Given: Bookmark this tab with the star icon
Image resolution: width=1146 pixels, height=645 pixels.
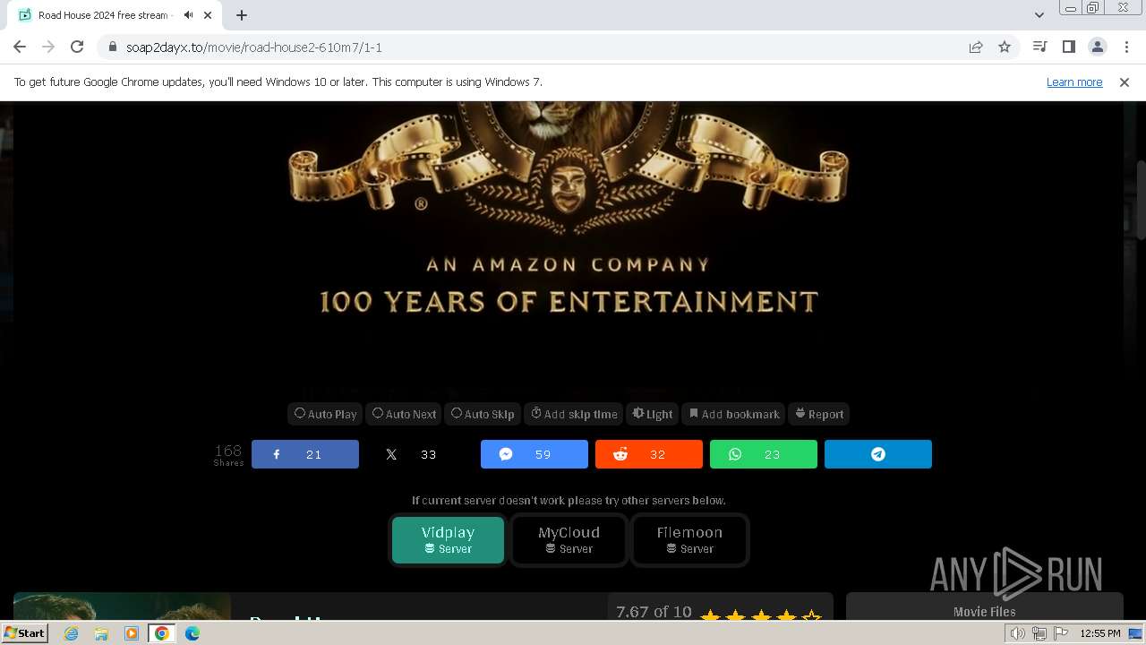Looking at the screenshot, I should [x=1005, y=47].
